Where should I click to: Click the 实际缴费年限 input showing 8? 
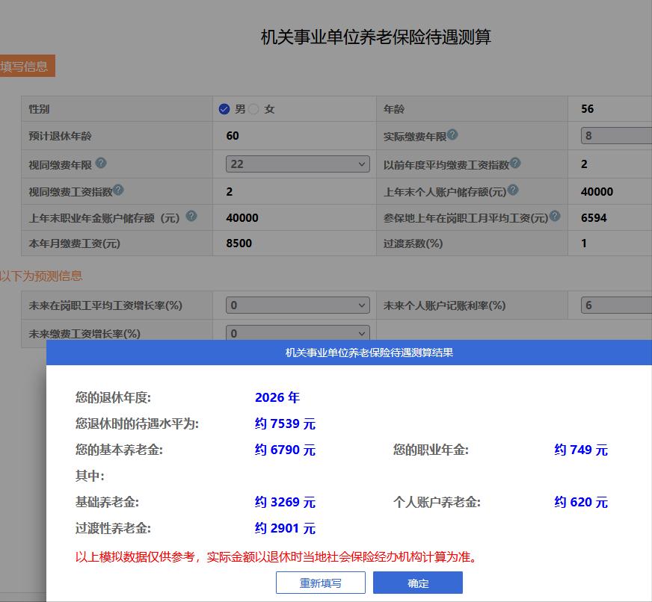(x=617, y=136)
